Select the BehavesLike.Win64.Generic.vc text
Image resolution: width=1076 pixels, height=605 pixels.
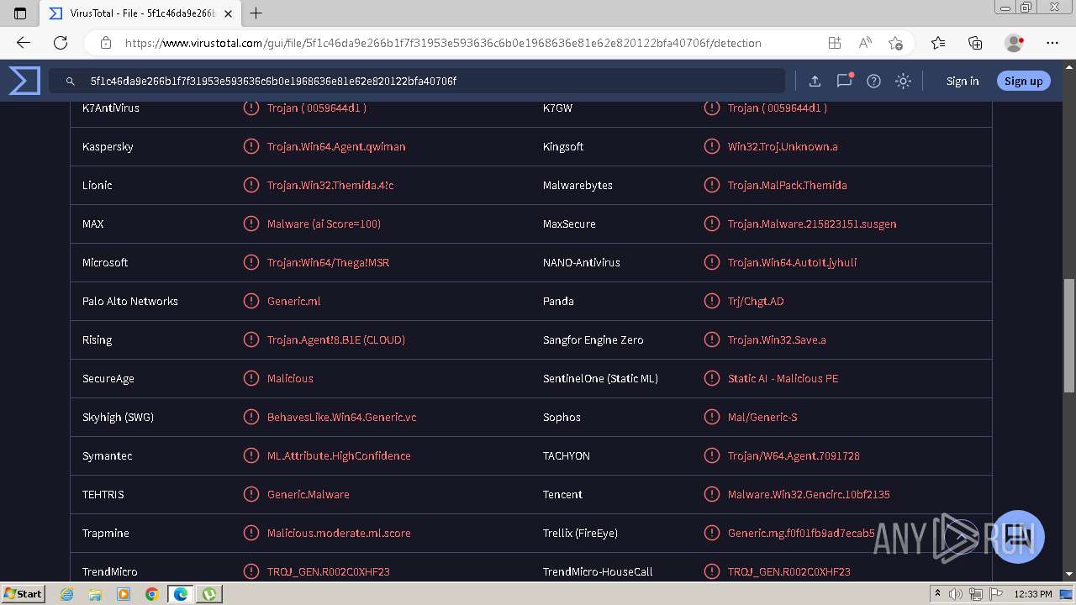coord(341,417)
